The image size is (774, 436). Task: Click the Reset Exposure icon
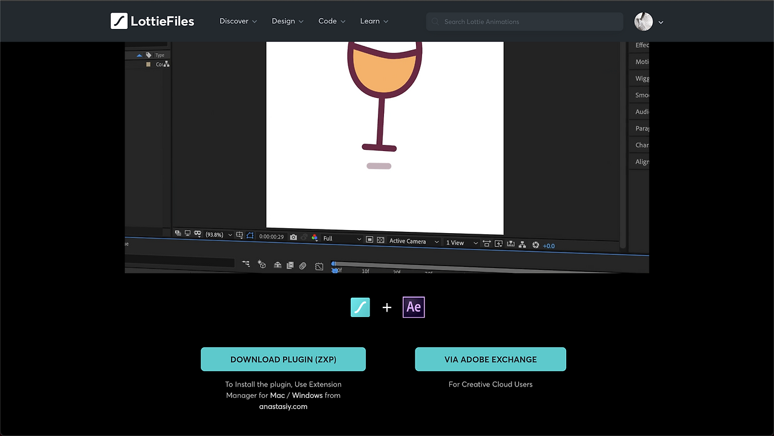[535, 245]
